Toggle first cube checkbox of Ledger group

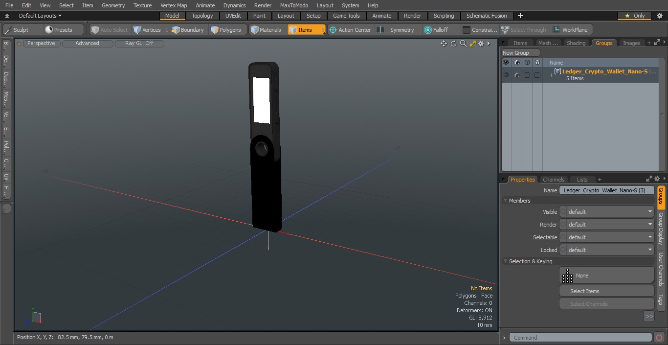[527, 75]
